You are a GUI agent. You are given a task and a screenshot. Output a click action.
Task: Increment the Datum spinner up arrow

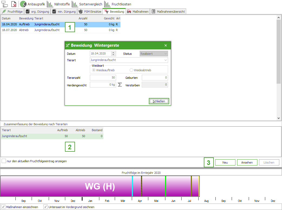pyautogui.click(x=113, y=53)
